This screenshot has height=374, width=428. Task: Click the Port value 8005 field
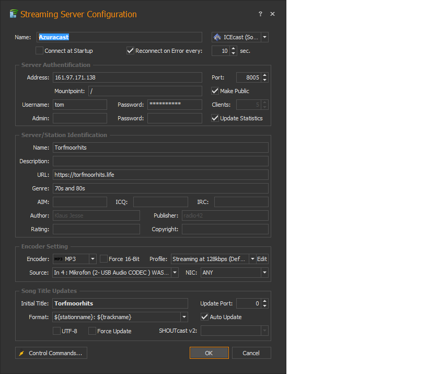[x=249, y=77]
